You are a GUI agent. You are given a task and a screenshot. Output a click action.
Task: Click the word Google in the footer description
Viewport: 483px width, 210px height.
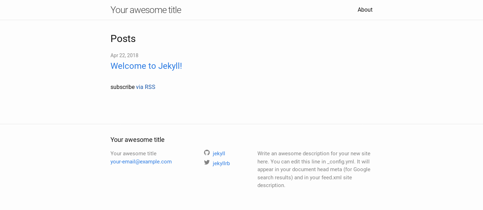[362, 169]
